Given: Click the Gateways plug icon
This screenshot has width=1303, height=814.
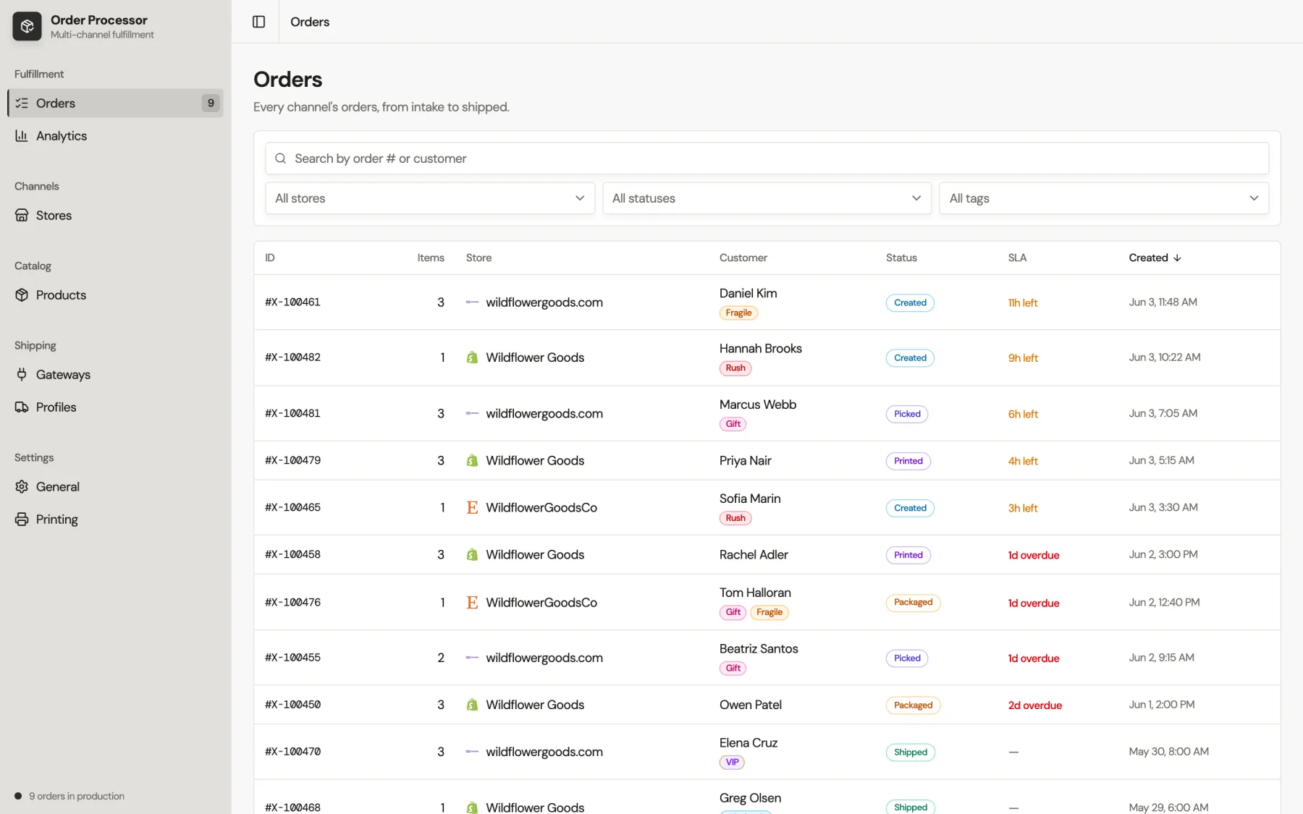Looking at the screenshot, I should [x=22, y=375].
